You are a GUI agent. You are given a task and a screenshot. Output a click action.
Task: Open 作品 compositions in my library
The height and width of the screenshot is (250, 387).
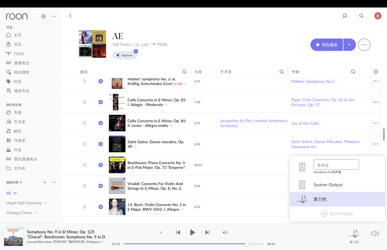pos(14,150)
